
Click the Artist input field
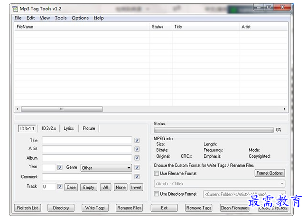87,149
